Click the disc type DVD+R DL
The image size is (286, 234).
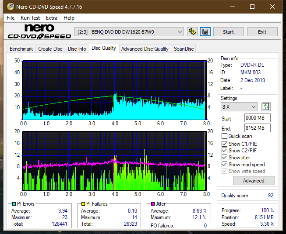tap(252, 65)
